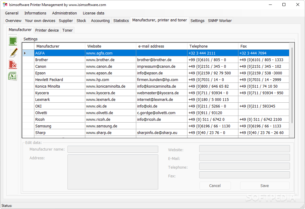Click the www.agfa.com website cell

click(x=111, y=53)
